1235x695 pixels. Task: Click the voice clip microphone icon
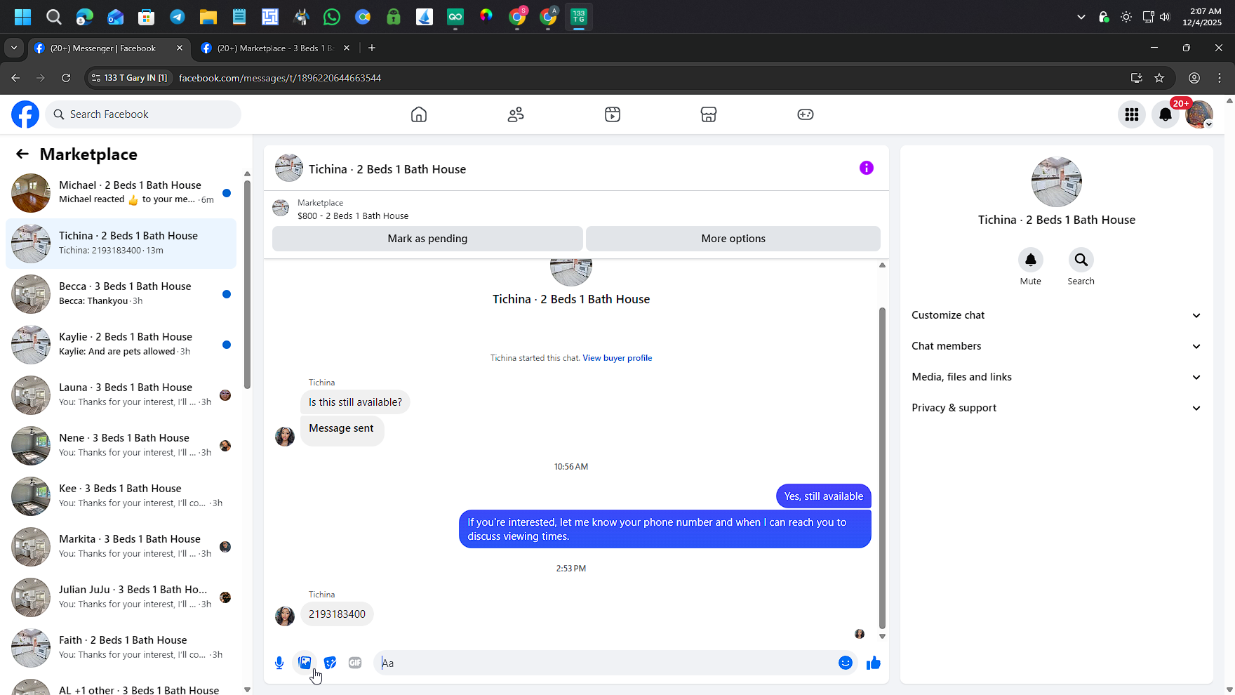[279, 663]
